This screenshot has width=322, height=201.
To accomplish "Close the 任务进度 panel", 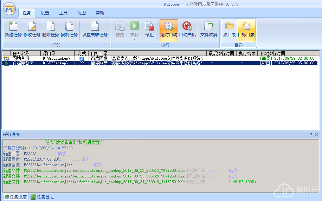I will pos(317,135).
